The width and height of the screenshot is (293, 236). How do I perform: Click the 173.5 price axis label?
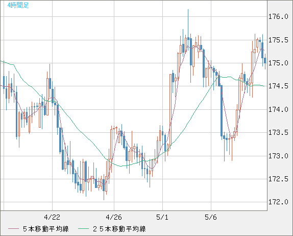278,133
